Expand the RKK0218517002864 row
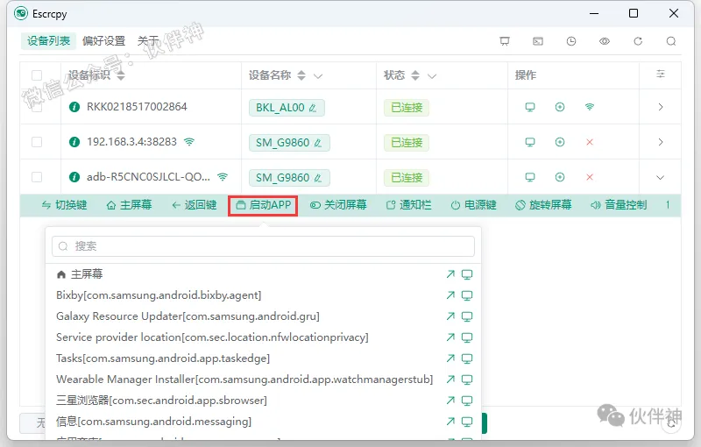Viewport: 701px width, 447px height. [x=661, y=107]
